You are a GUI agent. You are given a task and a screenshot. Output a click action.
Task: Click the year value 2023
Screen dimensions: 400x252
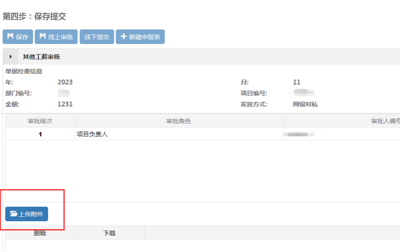(65, 82)
